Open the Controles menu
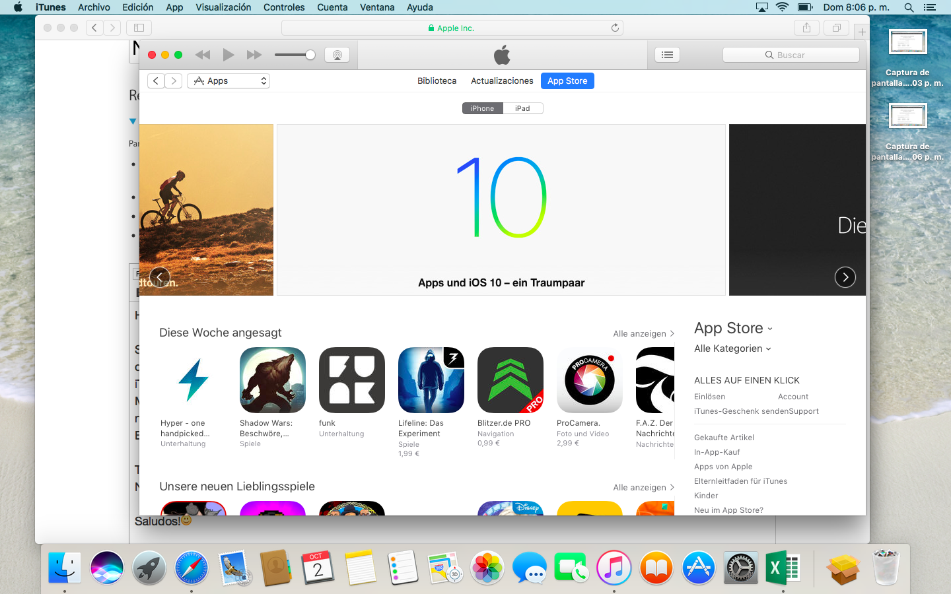Viewport: 951px width, 594px height. (284, 7)
